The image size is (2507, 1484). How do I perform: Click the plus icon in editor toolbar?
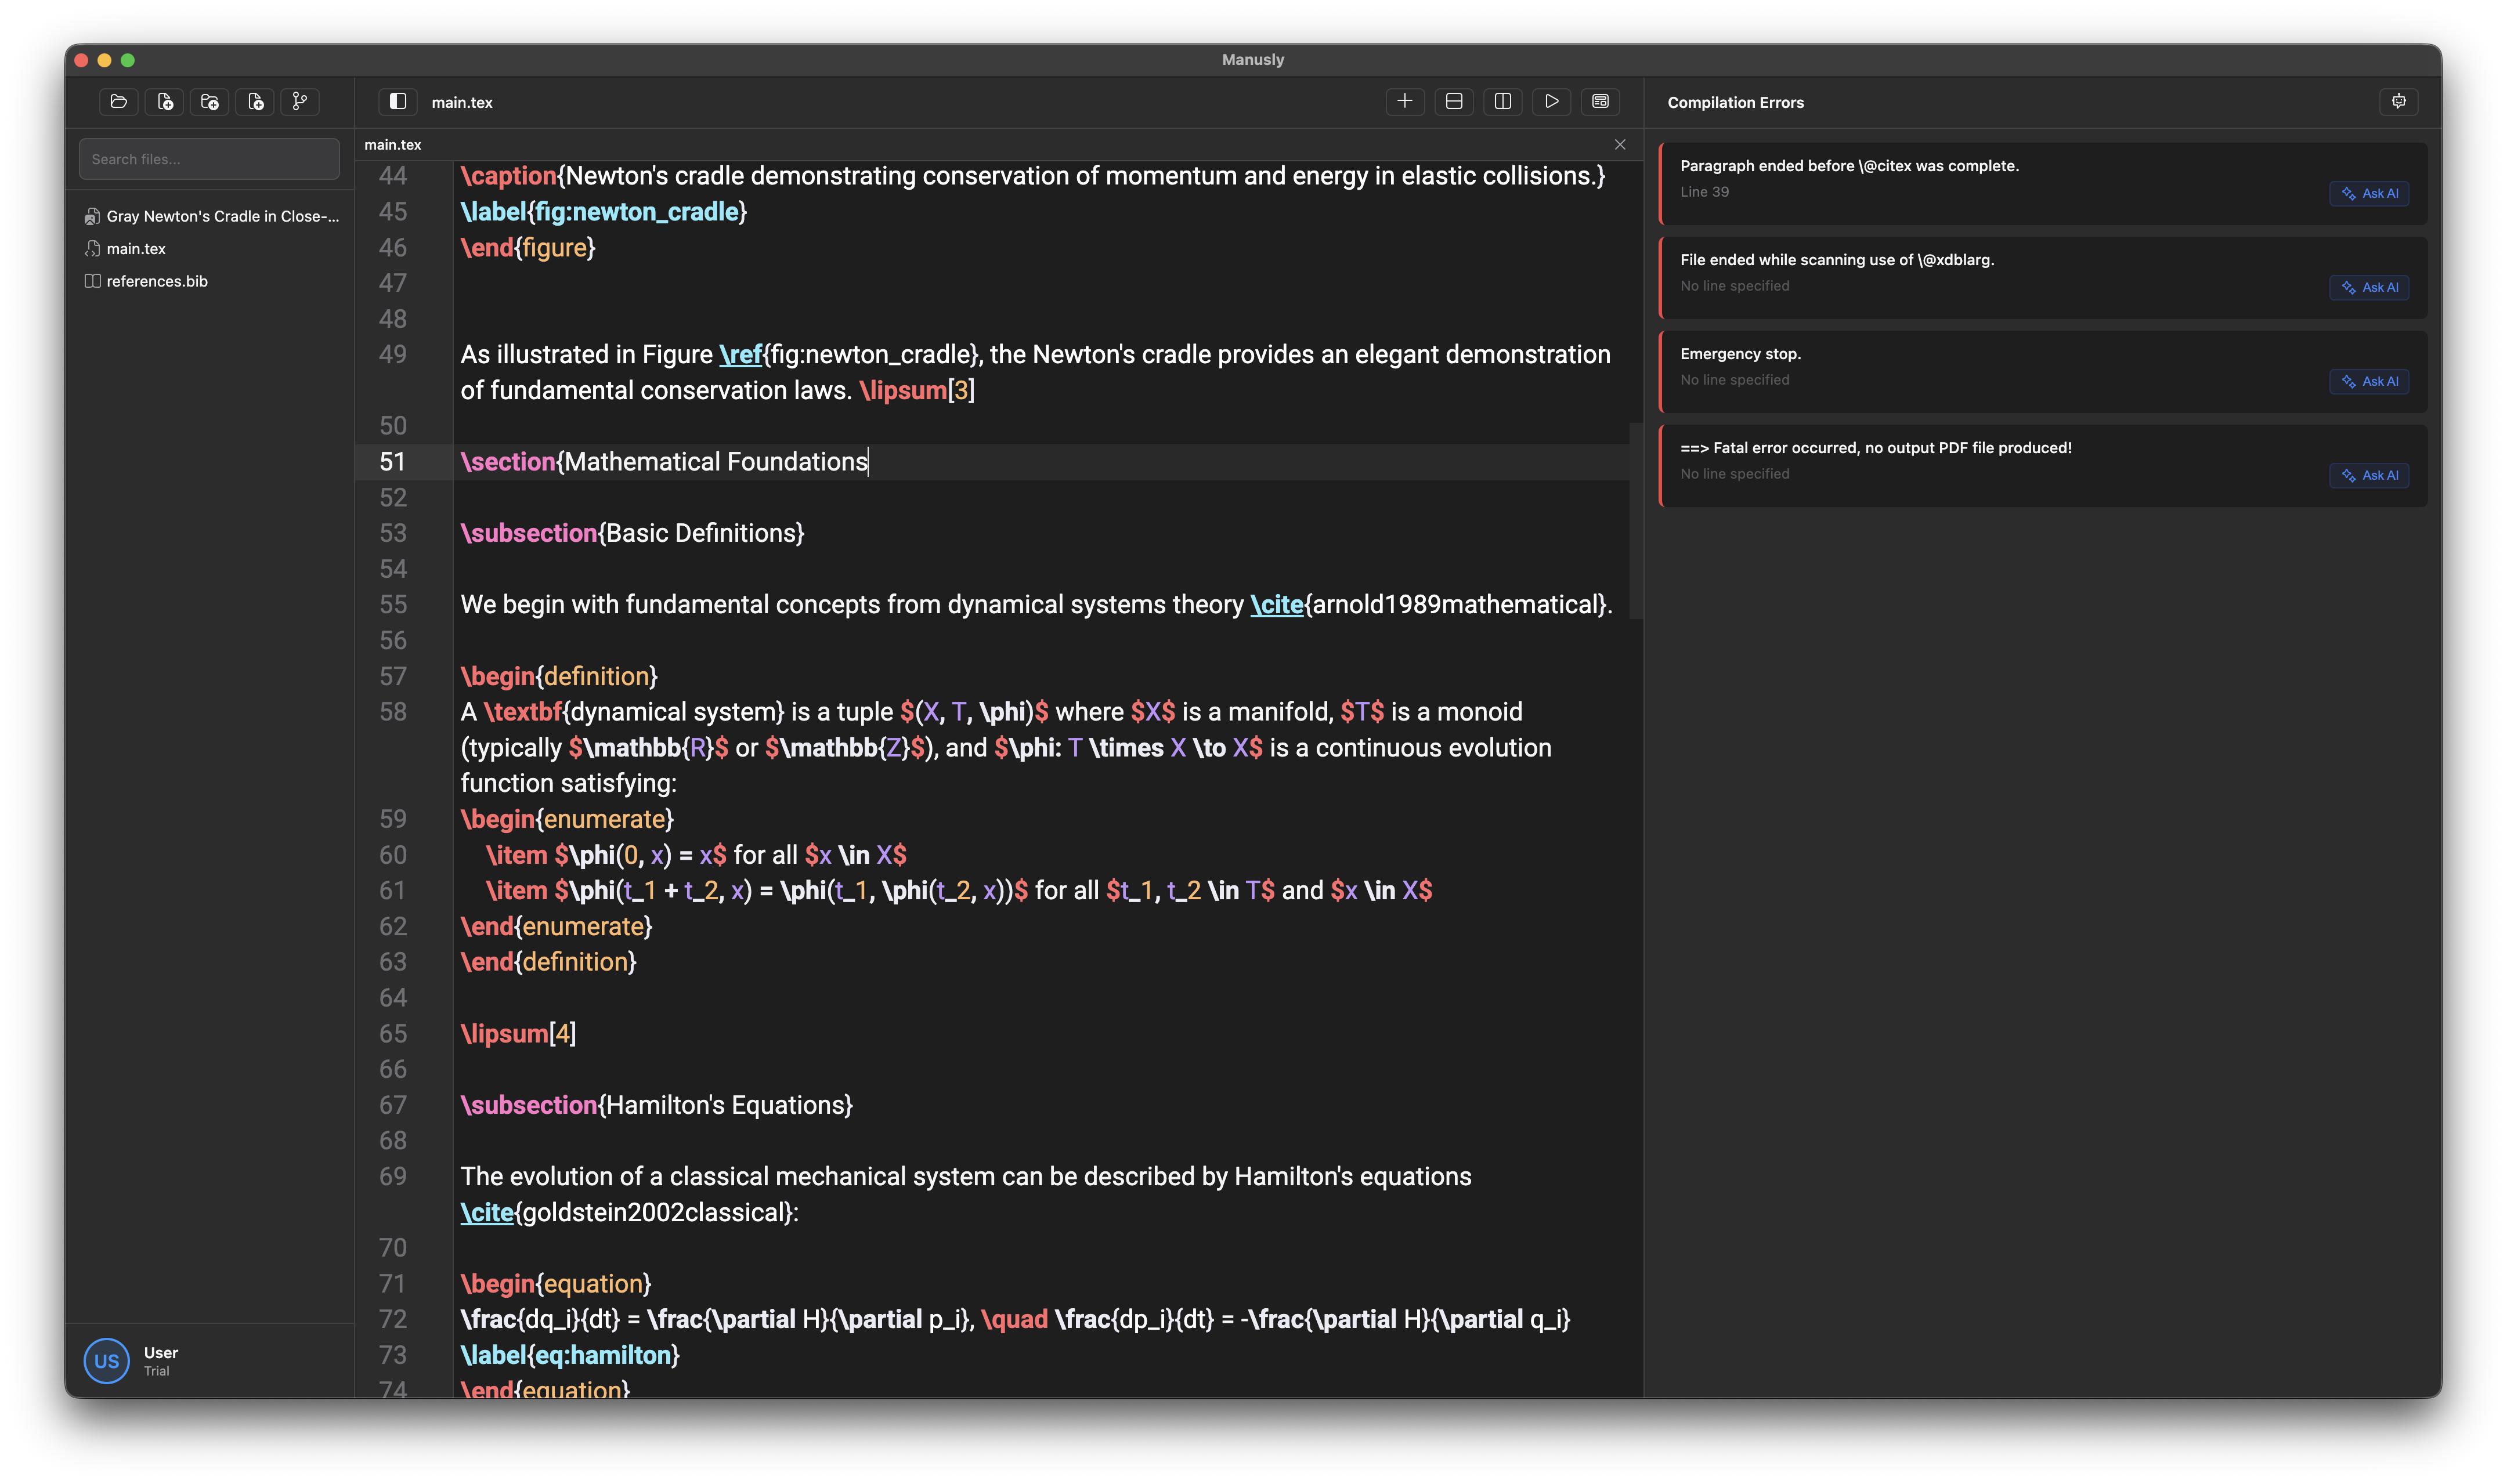point(1404,101)
